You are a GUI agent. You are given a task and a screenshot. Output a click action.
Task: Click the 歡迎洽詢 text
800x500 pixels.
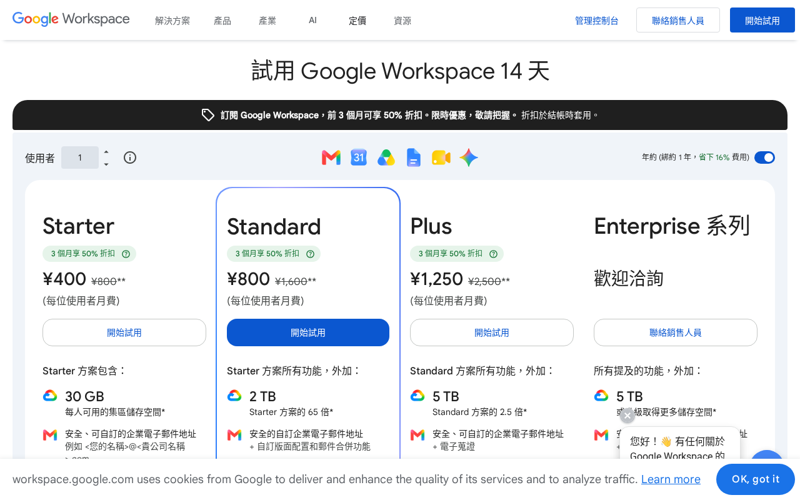629,278
